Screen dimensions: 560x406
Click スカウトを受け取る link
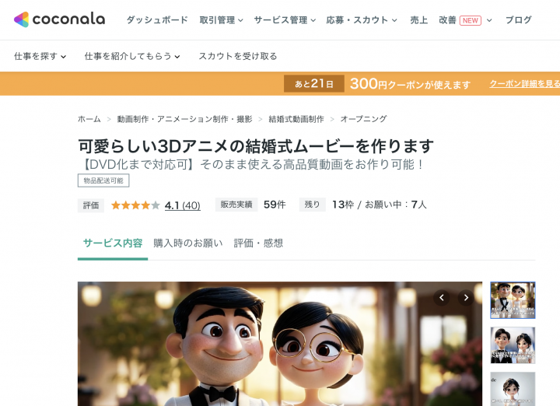pyautogui.click(x=238, y=56)
